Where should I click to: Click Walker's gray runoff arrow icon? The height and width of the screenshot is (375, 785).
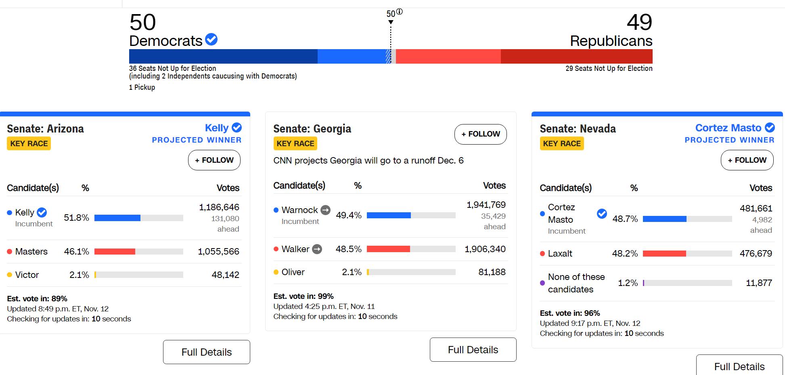[x=317, y=249]
